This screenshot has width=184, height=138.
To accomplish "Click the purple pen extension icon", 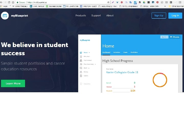I will pos(113,2).
